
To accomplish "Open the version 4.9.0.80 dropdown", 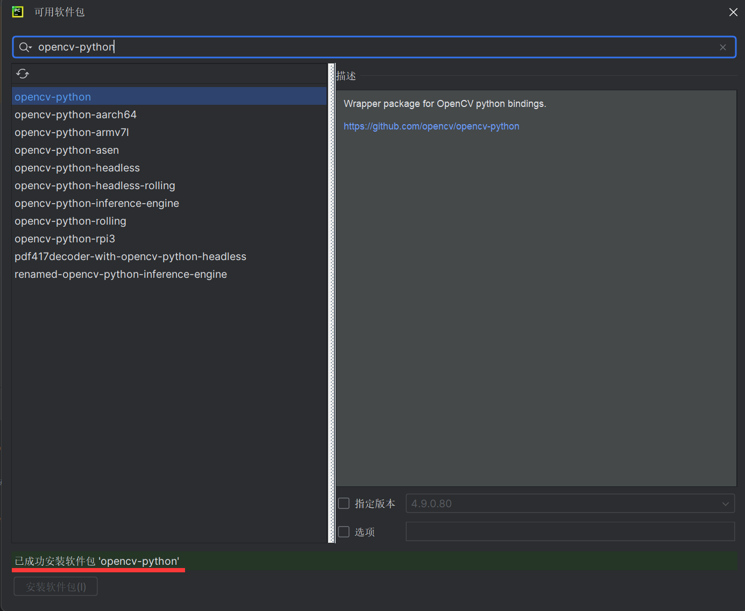I will [x=570, y=504].
